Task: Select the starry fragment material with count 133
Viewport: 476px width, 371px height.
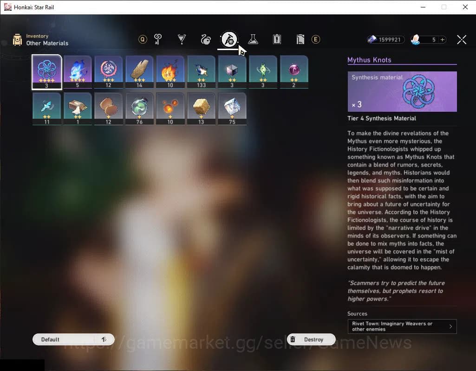Action: pos(201,72)
